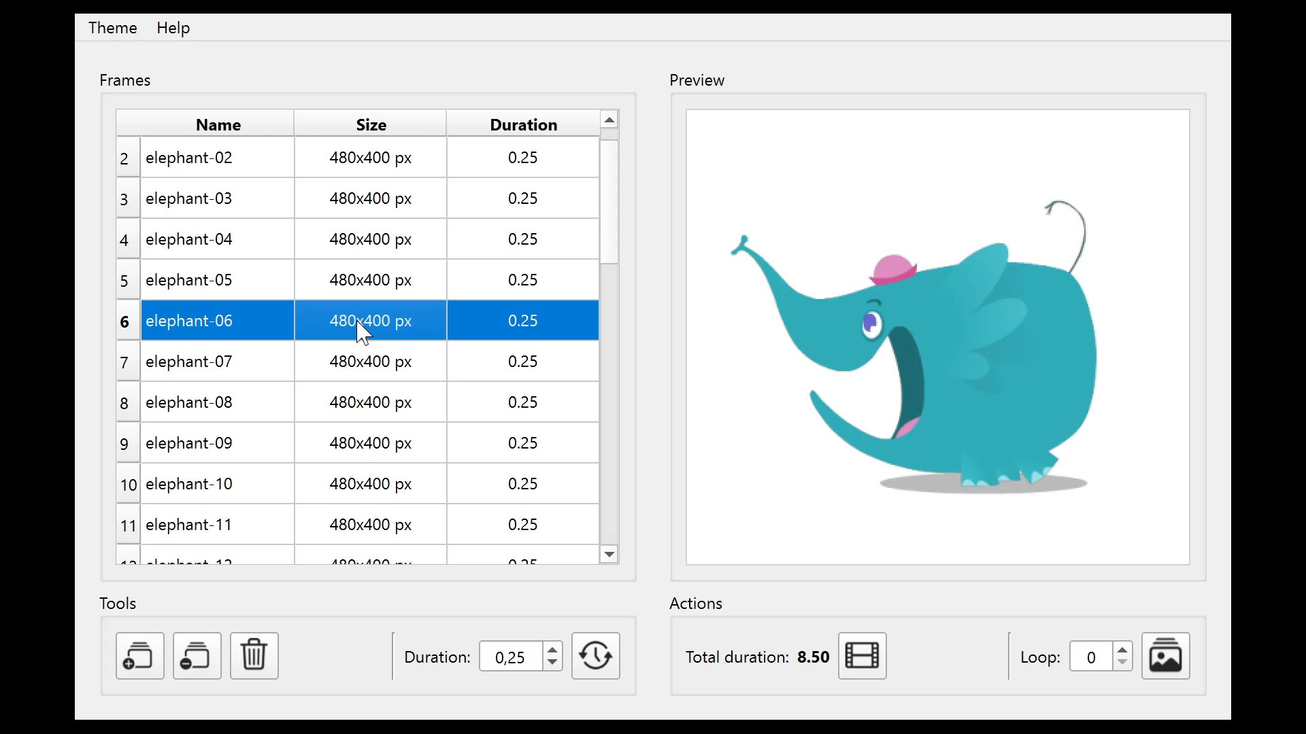Viewport: 1306px width, 734px height.
Task: Increase Loop count with up arrow
Action: tap(1122, 650)
